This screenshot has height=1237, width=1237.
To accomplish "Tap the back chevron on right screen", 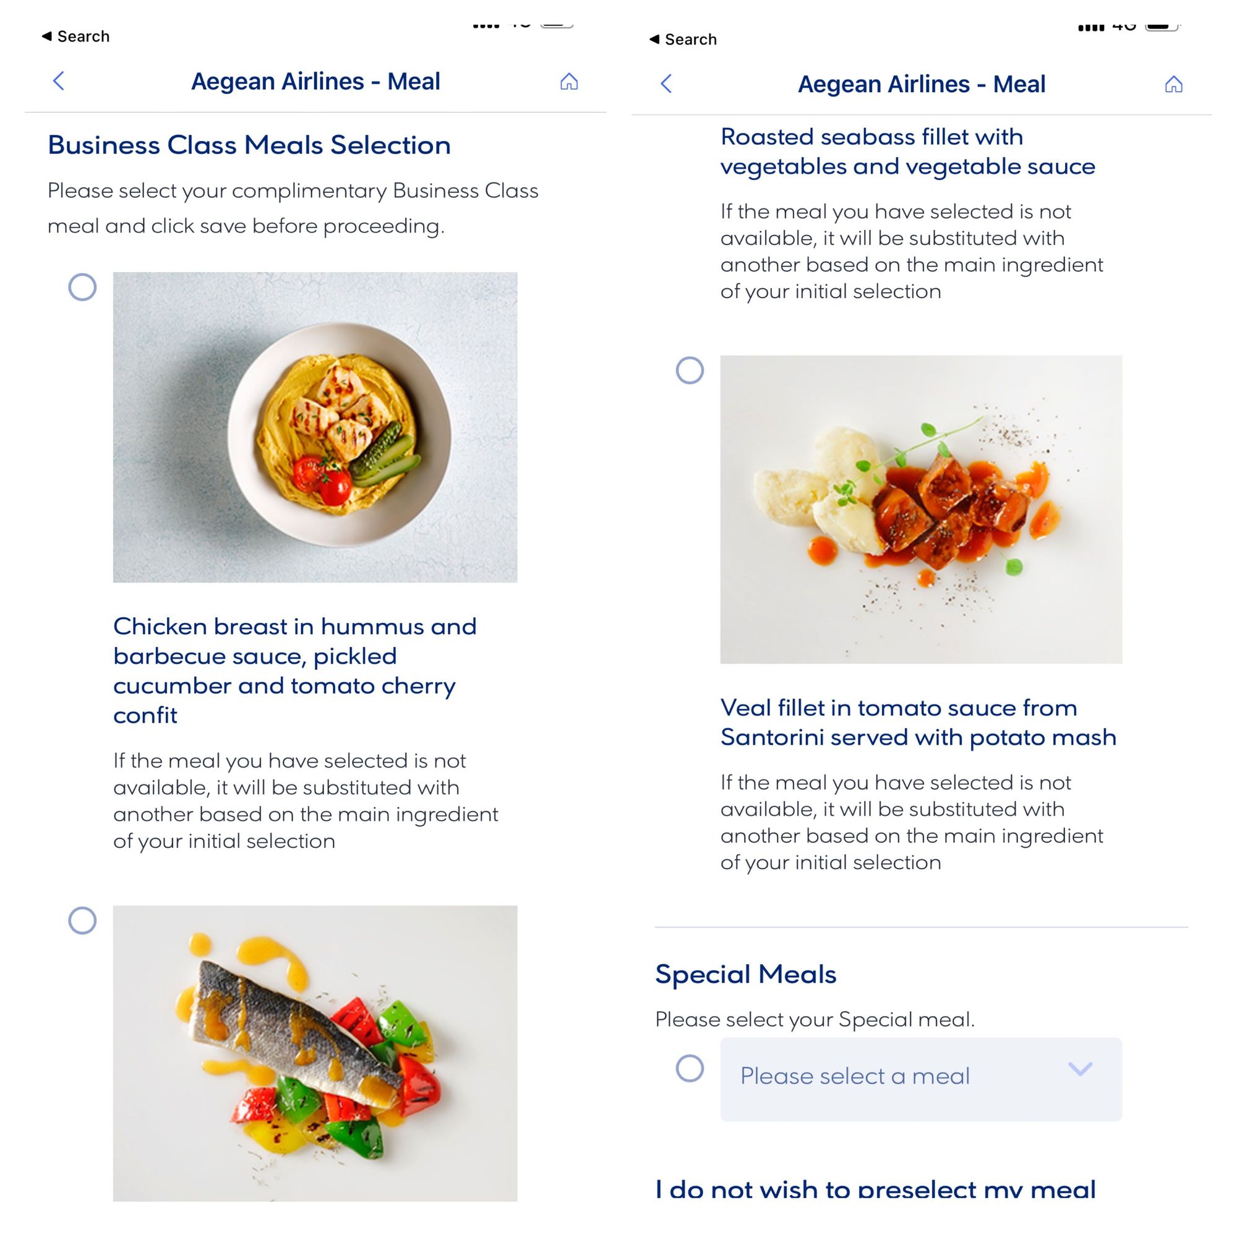I will tap(666, 84).
